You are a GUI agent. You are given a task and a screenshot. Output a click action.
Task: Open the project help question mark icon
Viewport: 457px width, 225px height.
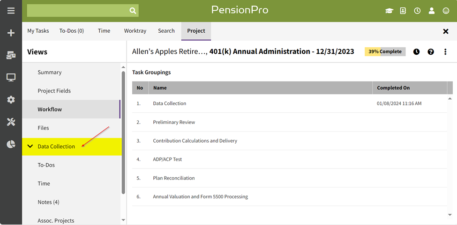coord(431,52)
